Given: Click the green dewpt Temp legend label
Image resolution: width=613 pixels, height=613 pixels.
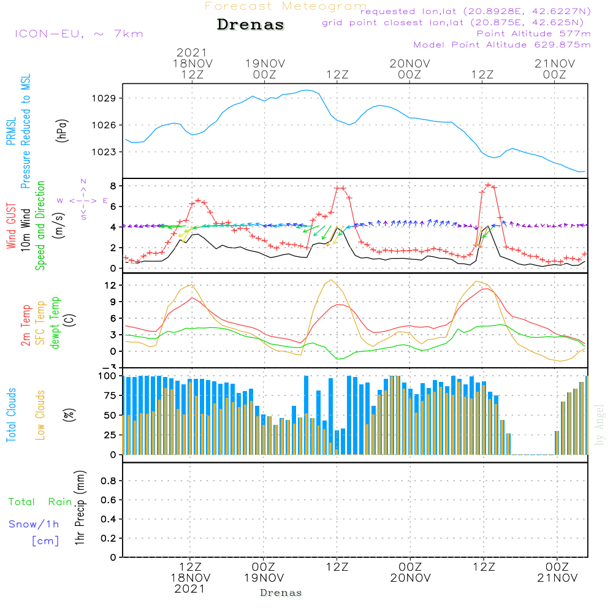Looking at the screenshot, I should point(56,323).
